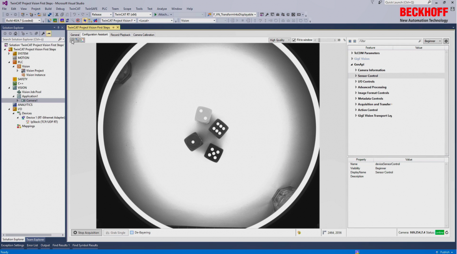Click the Attach... start button

click(x=163, y=15)
